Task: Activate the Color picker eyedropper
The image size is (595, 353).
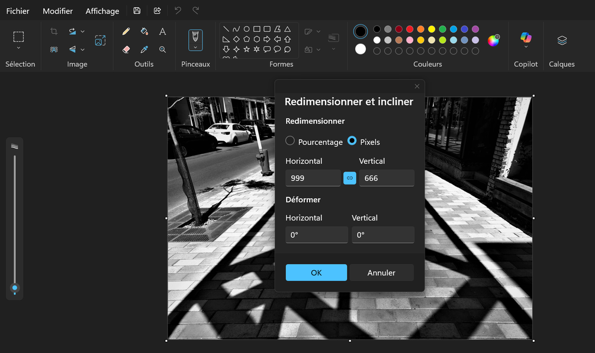Action: (x=144, y=49)
